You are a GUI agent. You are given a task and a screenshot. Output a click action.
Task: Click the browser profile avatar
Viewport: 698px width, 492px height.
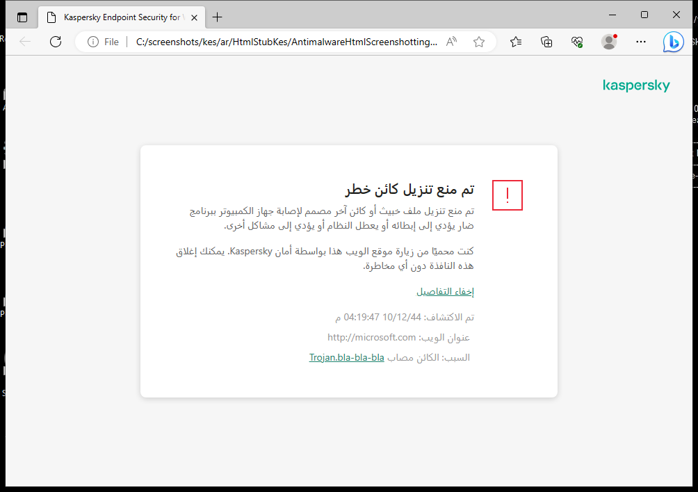coord(608,42)
